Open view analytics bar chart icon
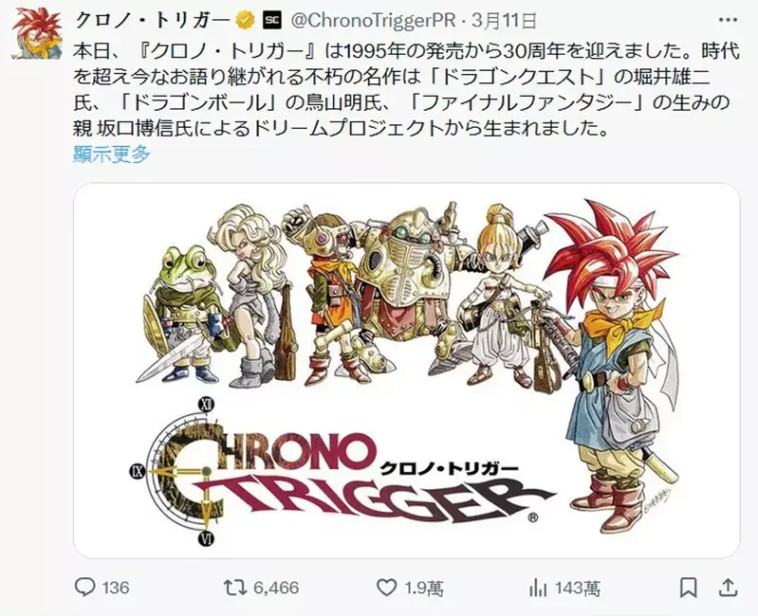This screenshot has width=758, height=616. 537,588
